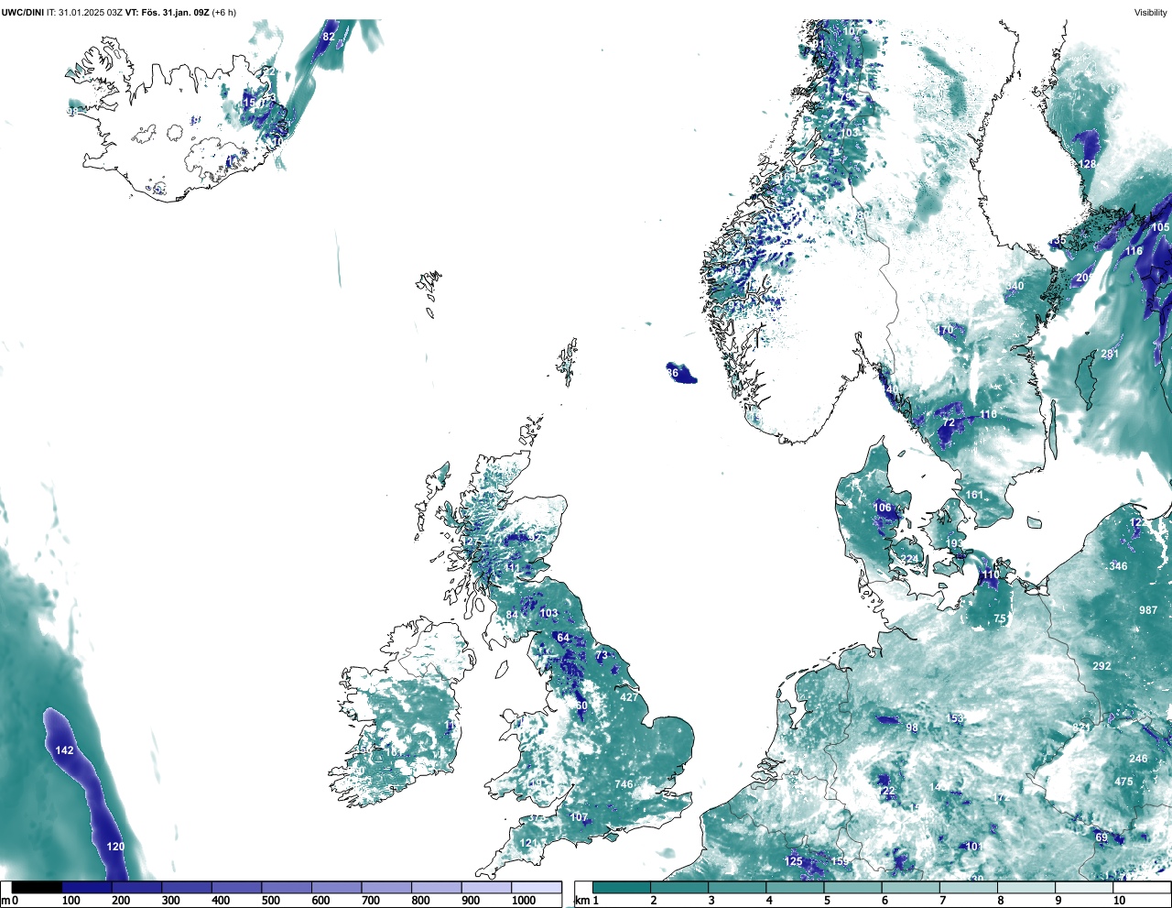Screen dimensions: 1172x908
Task: Click the '120' value in the Atlantic fog band
Action: click(x=115, y=847)
